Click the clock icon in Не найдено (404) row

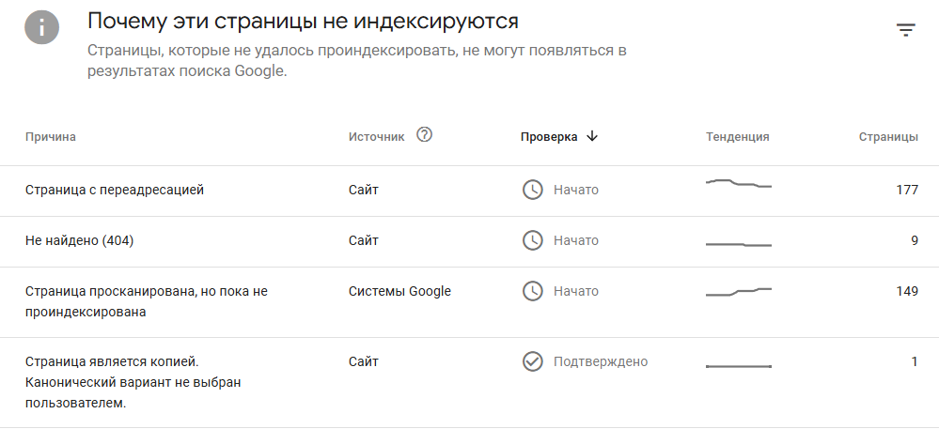[532, 241]
